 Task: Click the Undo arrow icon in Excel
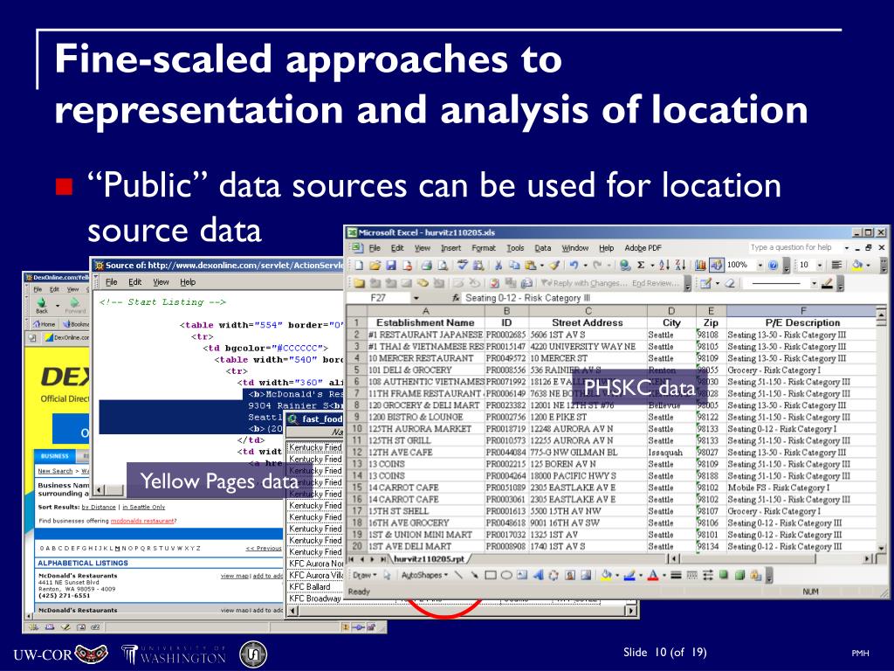point(574,266)
